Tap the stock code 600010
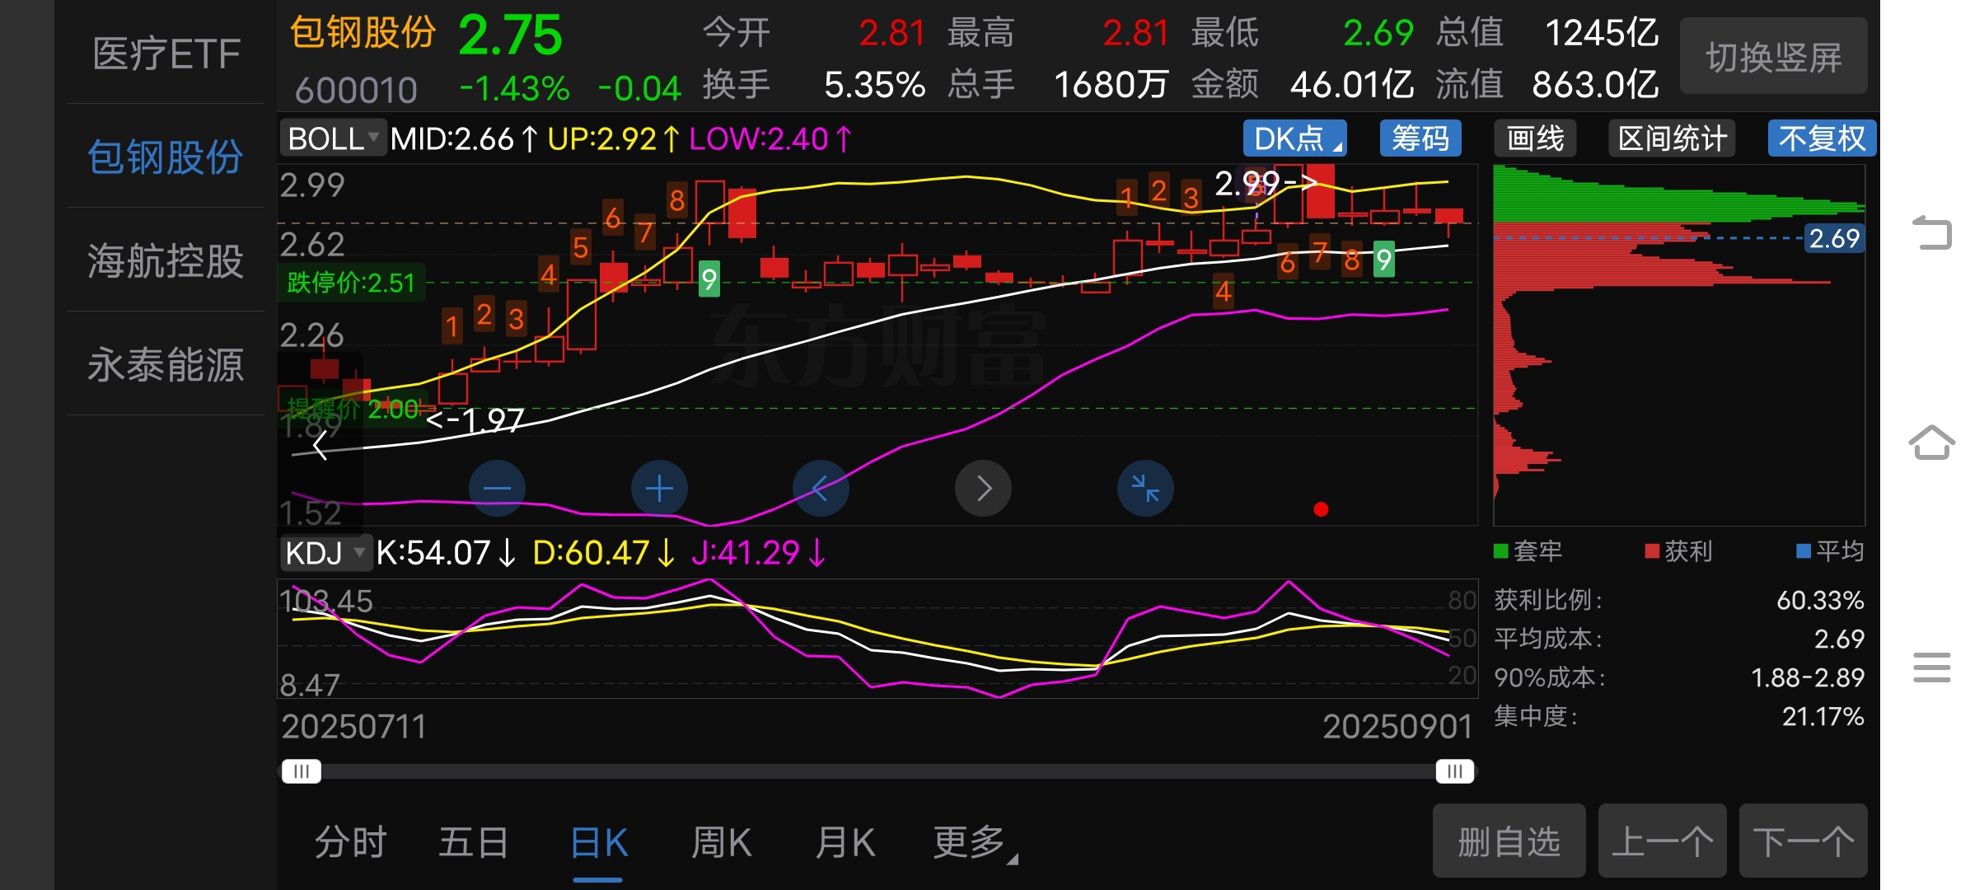1984x890 pixels. tap(356, 90)
